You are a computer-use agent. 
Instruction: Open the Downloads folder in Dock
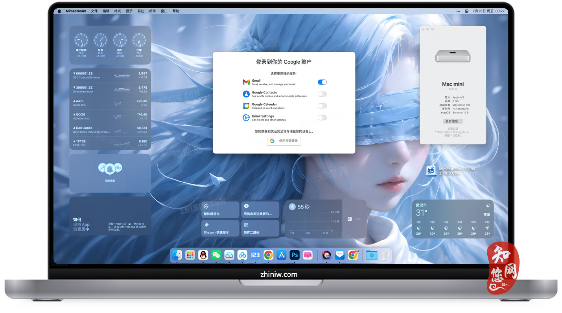372,255
